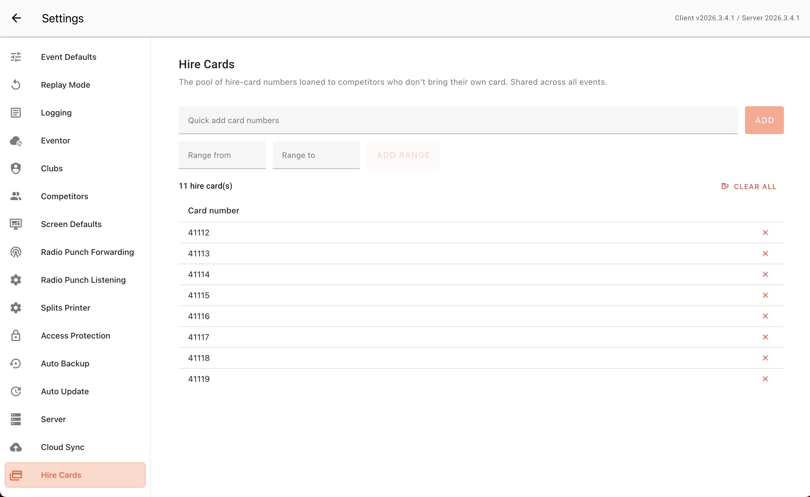Image resolution: width=810 pixels, height=497 pixels.
Task: Select the Hire Cards menu item
Action: 75,475
